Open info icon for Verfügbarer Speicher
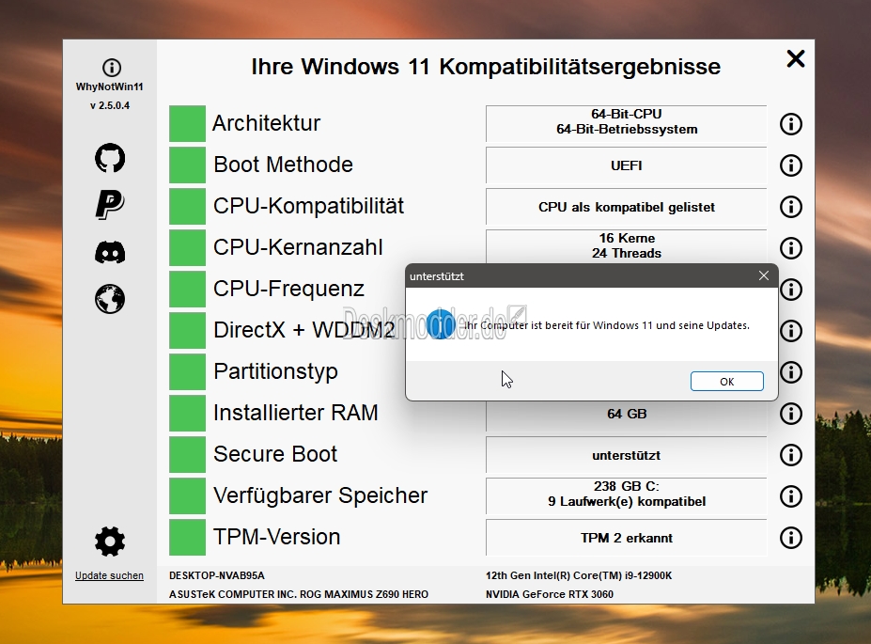871x644 pixels. click(x=790, y=496)
